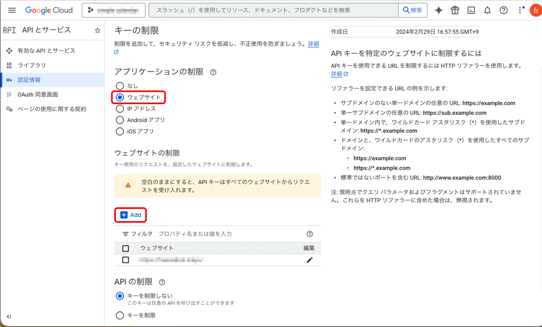Open the gift icon in header
The height and width of the screenshot is (327, 542).
[455, 10]
